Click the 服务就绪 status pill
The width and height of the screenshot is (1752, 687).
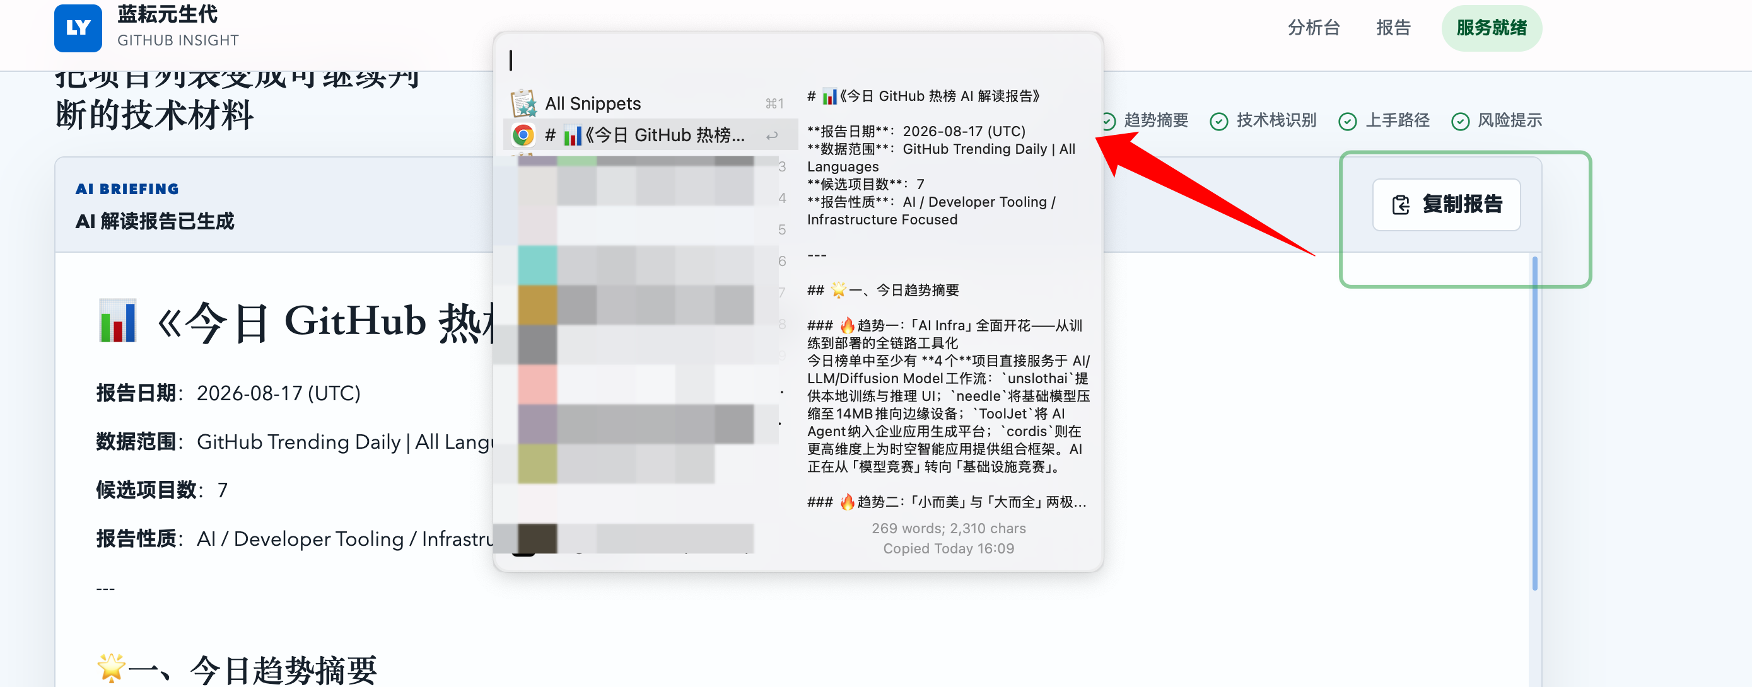point(1492,28)
